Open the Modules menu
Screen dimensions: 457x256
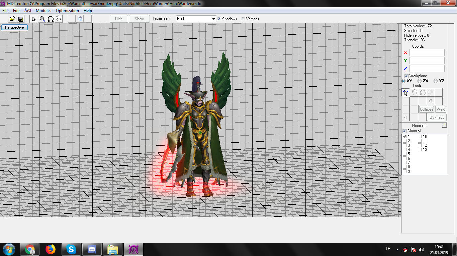pos(43,11)
